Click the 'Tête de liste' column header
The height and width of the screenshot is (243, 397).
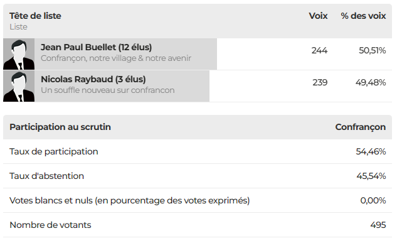[35, 16]
